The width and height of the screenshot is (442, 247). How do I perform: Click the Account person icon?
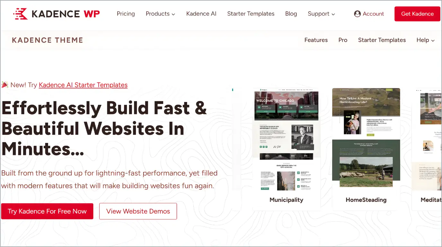(358, 14)
